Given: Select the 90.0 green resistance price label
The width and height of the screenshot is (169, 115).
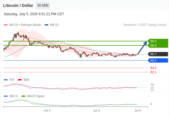Looking at the screenshot, I should point(153,41).
